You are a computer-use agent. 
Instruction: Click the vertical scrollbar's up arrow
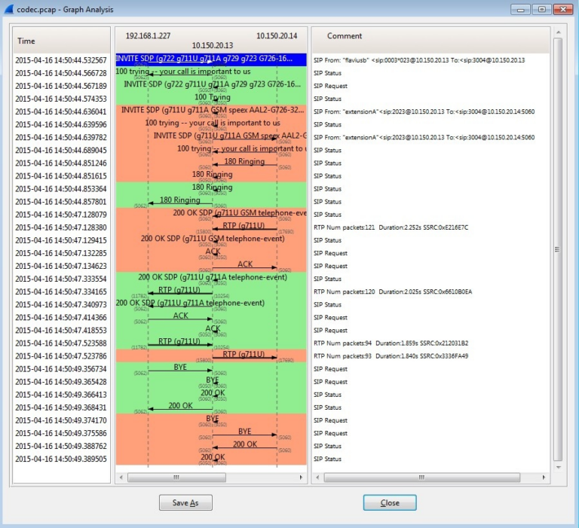[x=558, y=32]
